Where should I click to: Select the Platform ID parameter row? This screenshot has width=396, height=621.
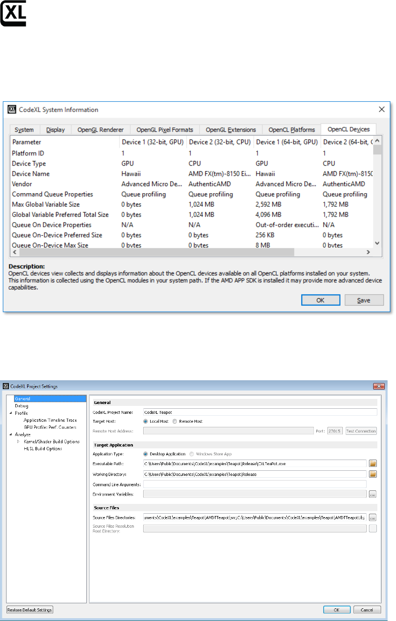[192, 153]
